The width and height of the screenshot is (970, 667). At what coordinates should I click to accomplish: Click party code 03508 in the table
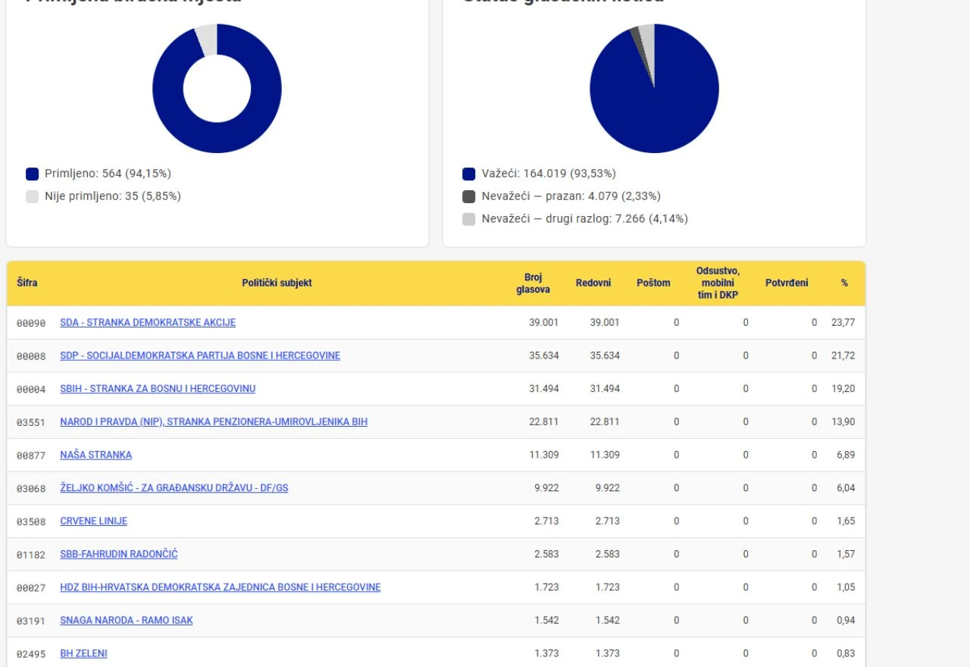click(x=31, y=521)
